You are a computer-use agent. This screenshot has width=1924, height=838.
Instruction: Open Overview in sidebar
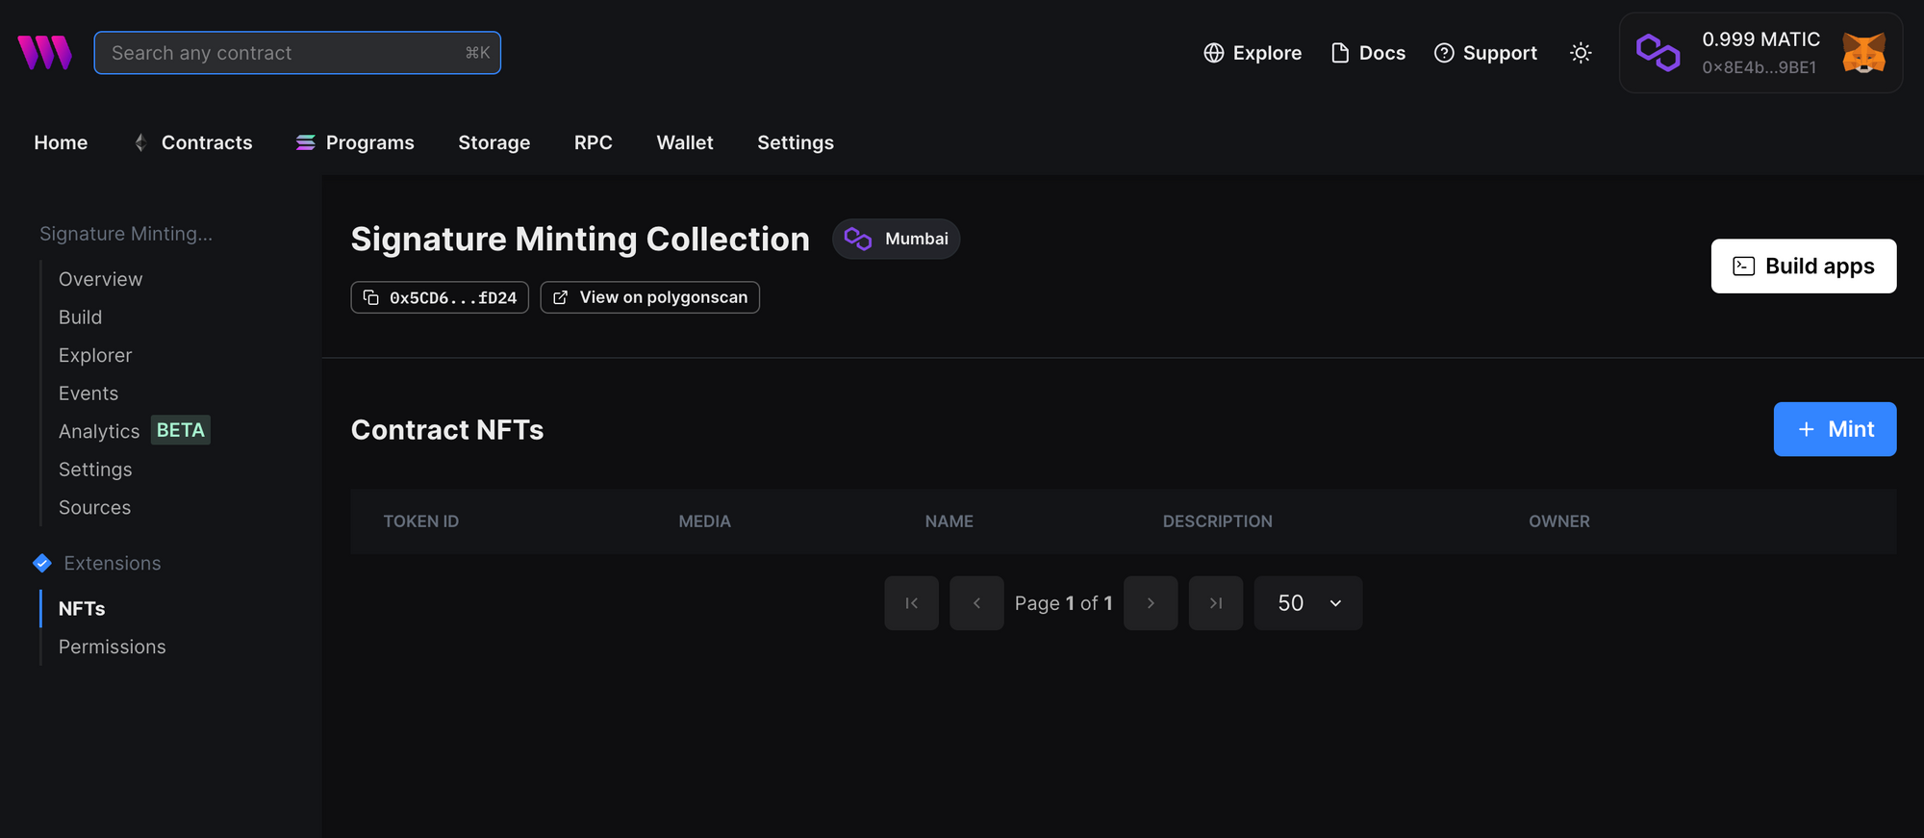click(100, 279)
